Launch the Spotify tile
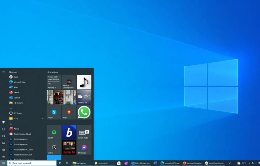Screen dimensions: 260x166 click(x=54, y=133)
